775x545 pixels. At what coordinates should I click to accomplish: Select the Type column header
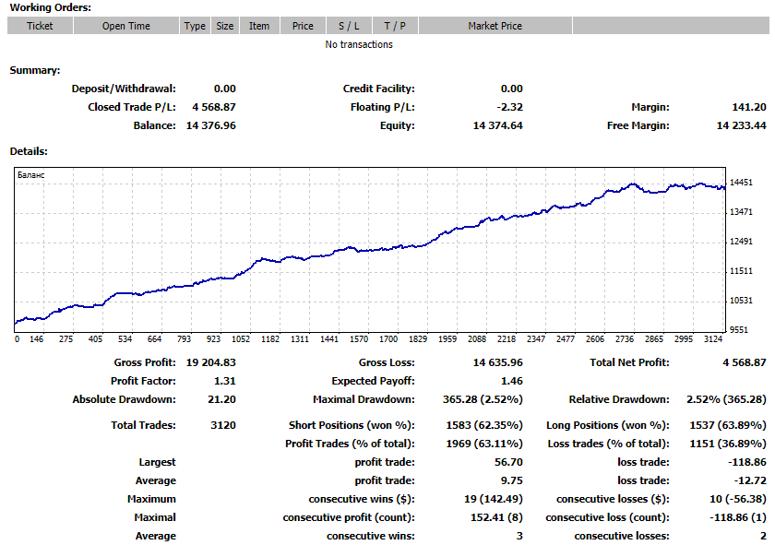[x=195, y=26]
